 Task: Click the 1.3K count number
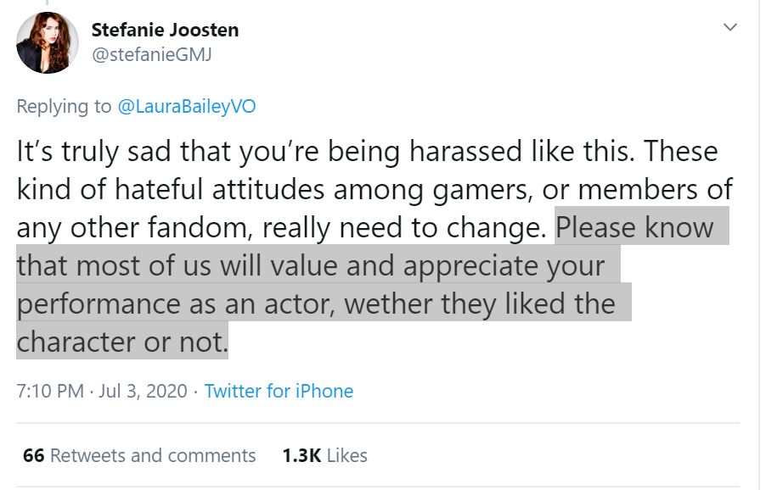pyautogui.click(x=301, y=455)
